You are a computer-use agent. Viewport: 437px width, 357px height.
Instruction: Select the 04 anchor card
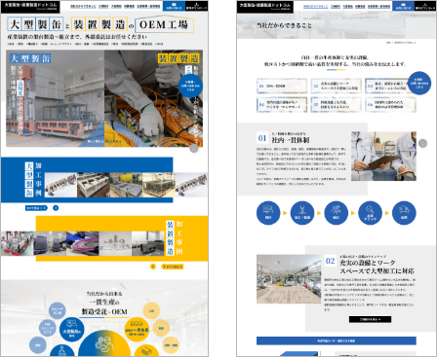(x=282, y=105)
